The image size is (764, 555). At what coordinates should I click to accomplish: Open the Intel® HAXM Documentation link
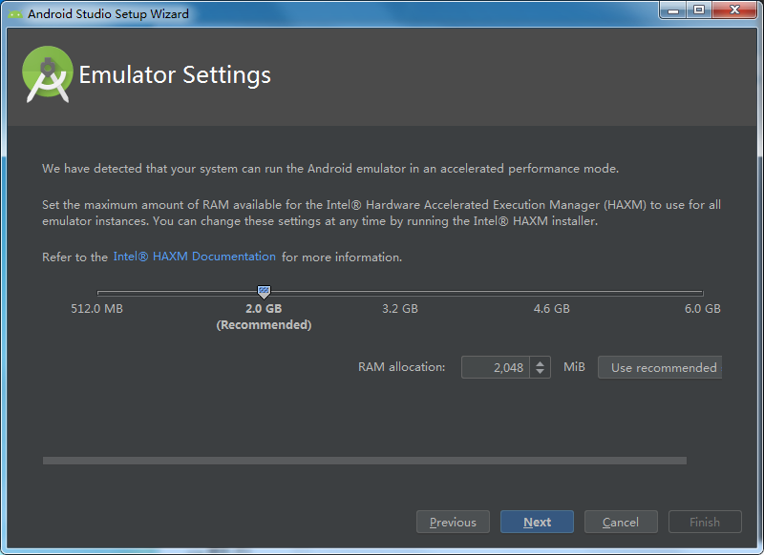click(195, 257)
